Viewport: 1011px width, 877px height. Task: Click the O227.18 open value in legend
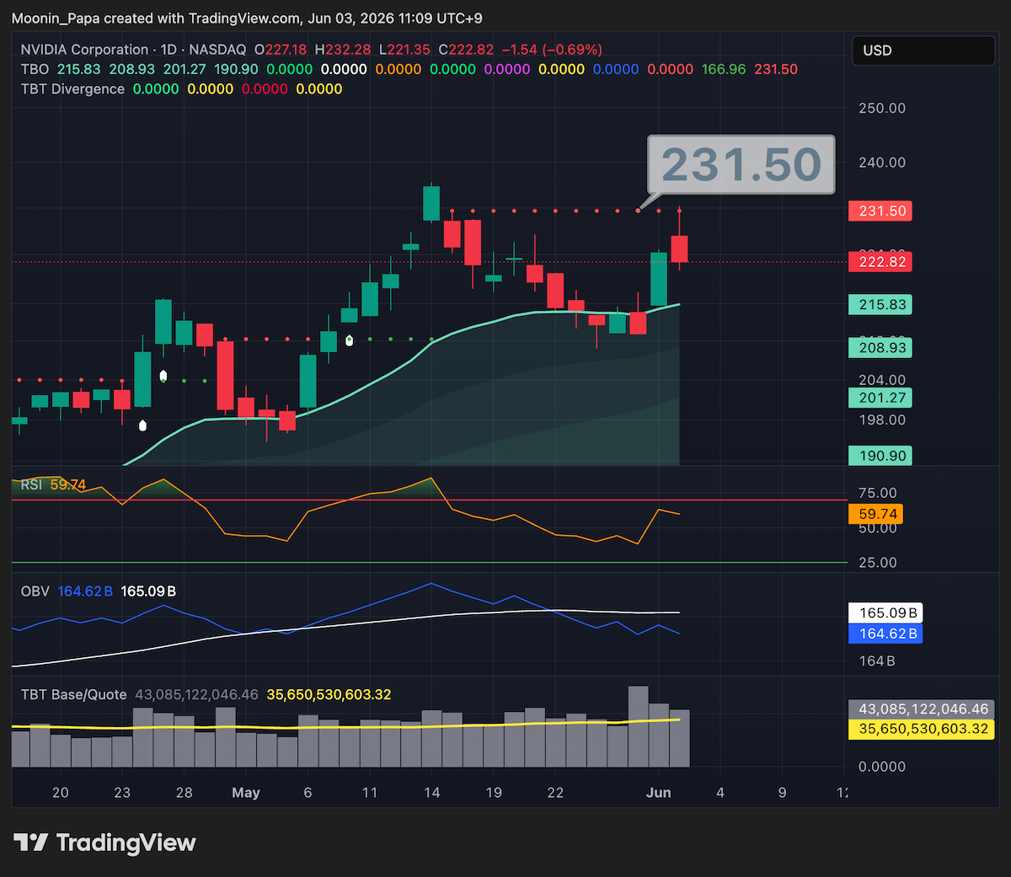click(281, 50)
